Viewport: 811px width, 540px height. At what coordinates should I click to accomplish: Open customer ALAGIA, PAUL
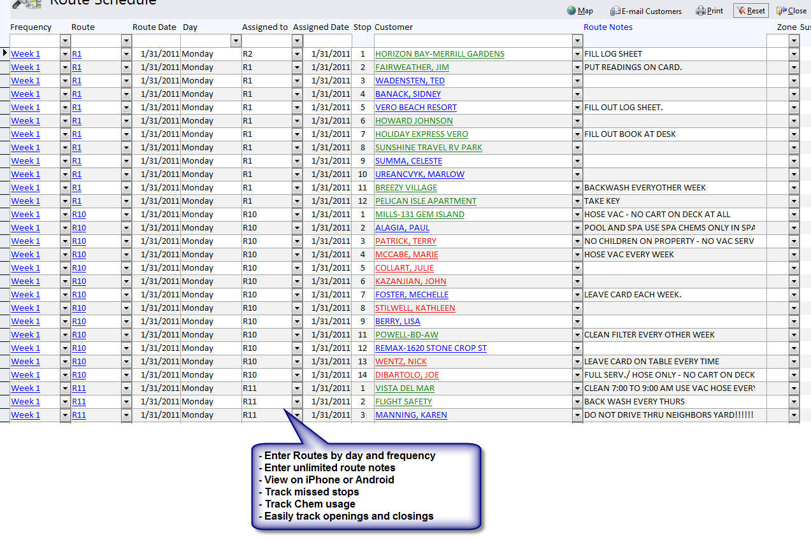tap(402, 228)
